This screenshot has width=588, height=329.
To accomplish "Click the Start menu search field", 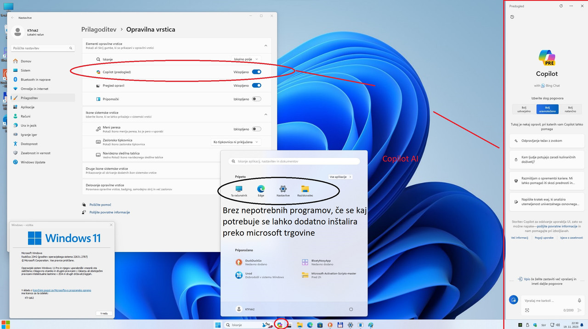I will pos(294,162).
